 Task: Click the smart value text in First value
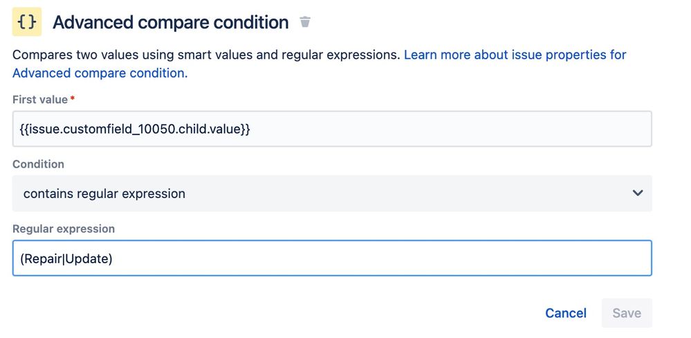[x=135, y=129]
